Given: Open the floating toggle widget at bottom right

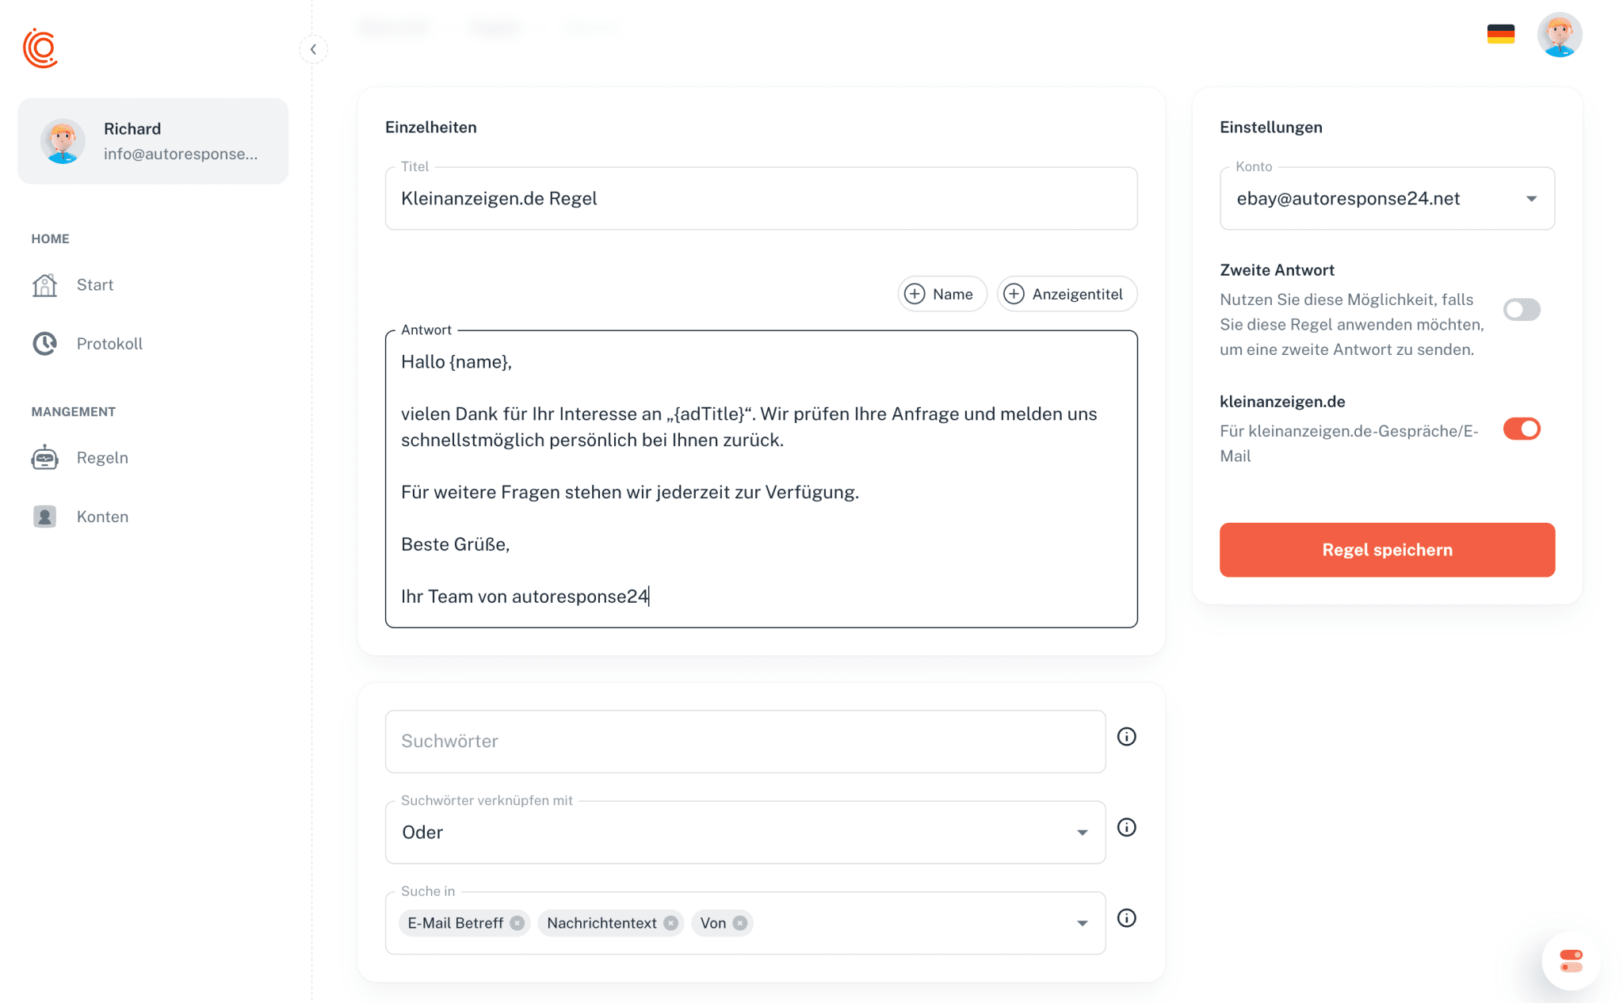Looking at the screenshot, I should pos(1571,961).
